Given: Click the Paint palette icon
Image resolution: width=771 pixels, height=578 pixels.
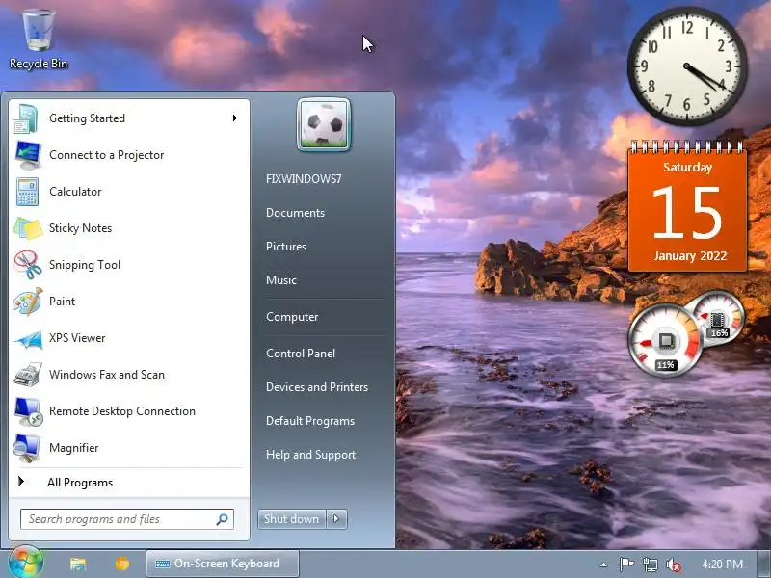Looking at the screenshot, I should click(28, 302).
